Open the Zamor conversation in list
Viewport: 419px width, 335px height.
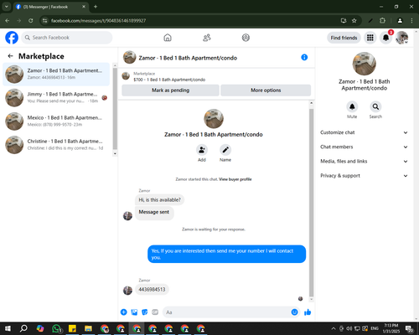click(56, 75)
